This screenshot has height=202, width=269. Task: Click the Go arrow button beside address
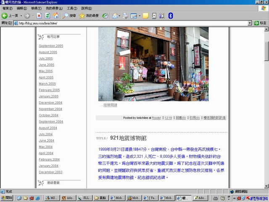click(256, 23)
